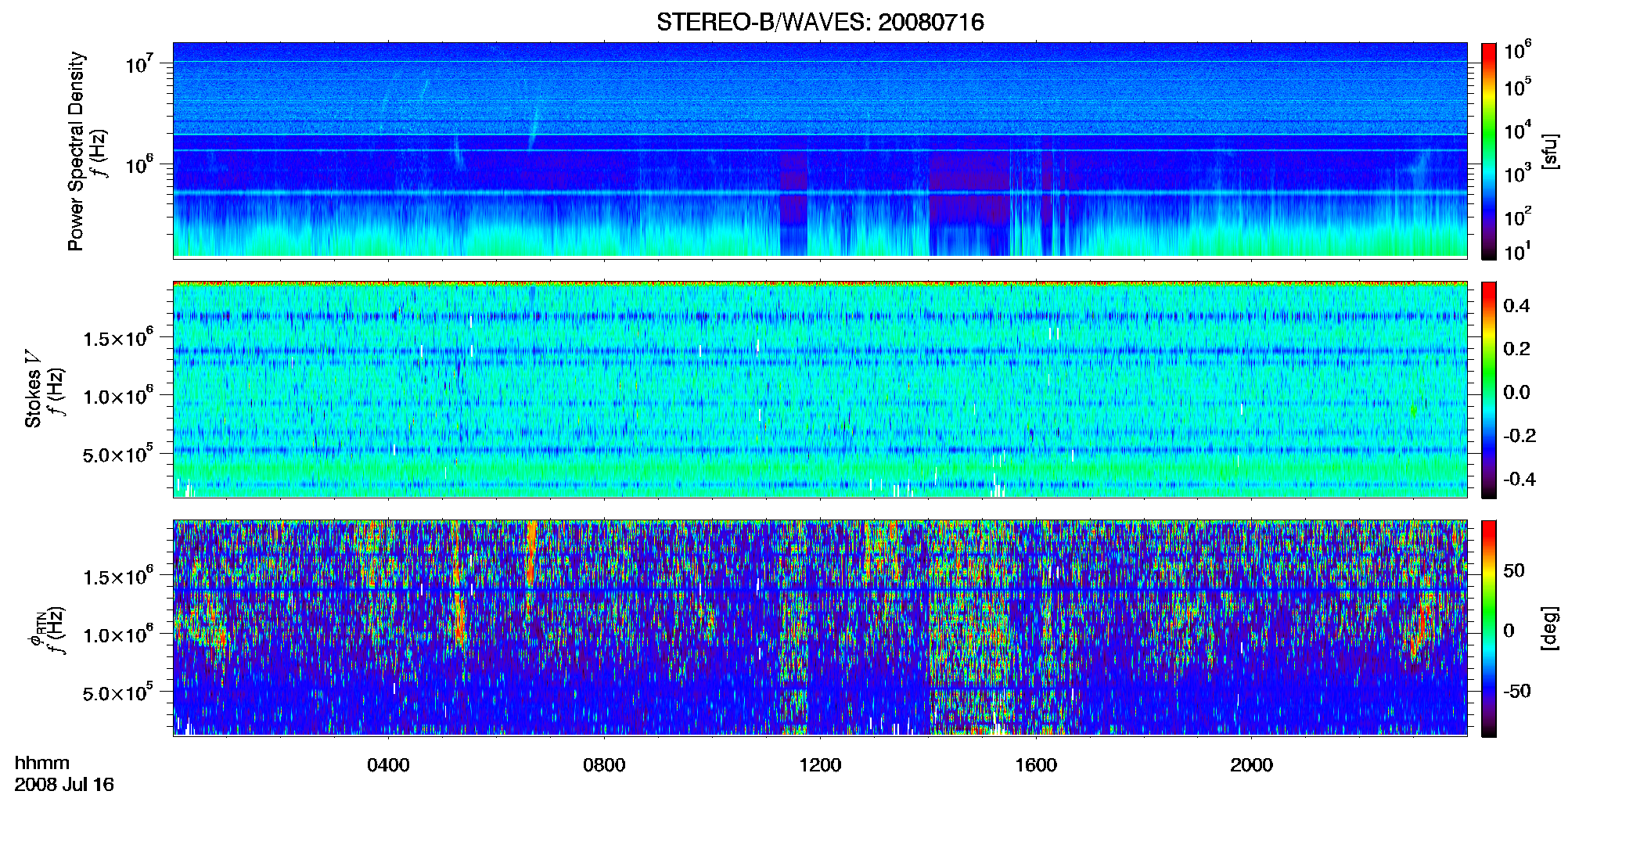
Task: Click the 2008 Jul 16 date label
Action: pos(64,785)
